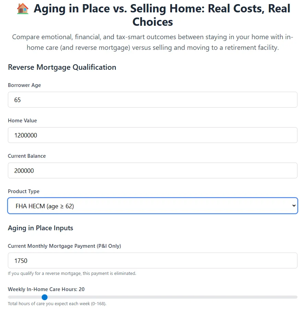Click the Reverse Mortgage Qualification heading

coord(62,67)
